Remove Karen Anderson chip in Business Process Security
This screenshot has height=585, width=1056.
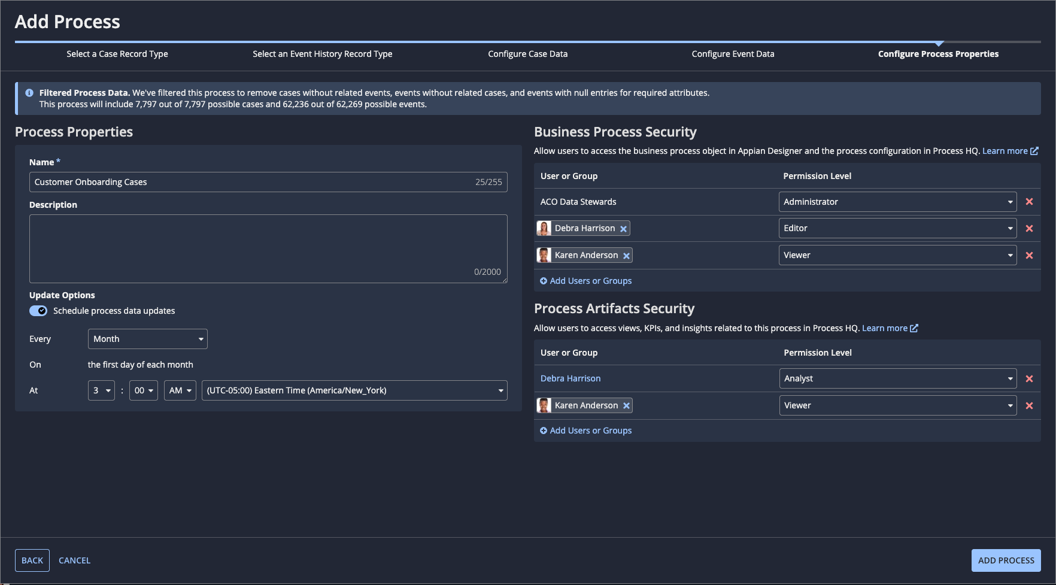tap(626, 256)
